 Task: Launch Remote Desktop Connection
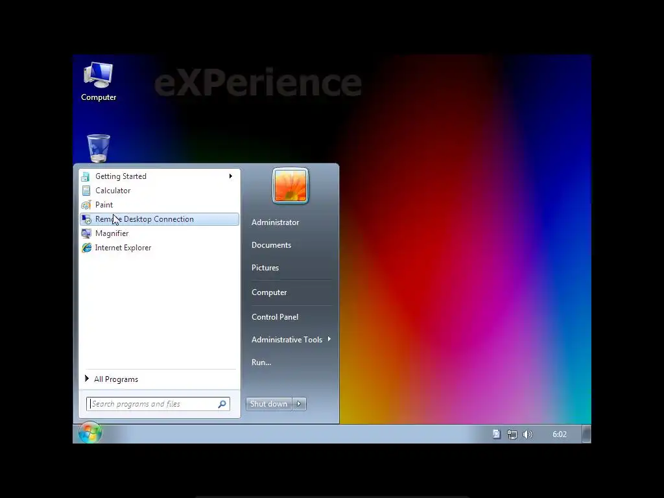coord(160,219)
